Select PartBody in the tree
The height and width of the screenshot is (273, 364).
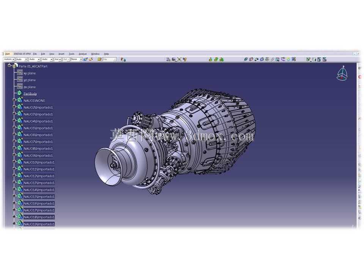(x=30, y=94)
